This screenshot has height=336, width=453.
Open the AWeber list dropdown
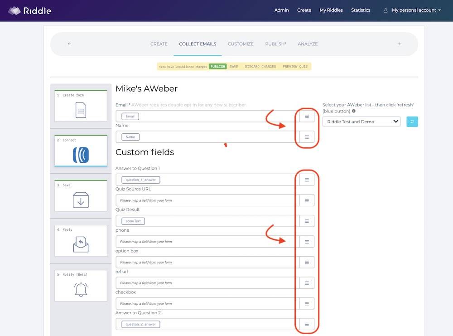(361, 122)
